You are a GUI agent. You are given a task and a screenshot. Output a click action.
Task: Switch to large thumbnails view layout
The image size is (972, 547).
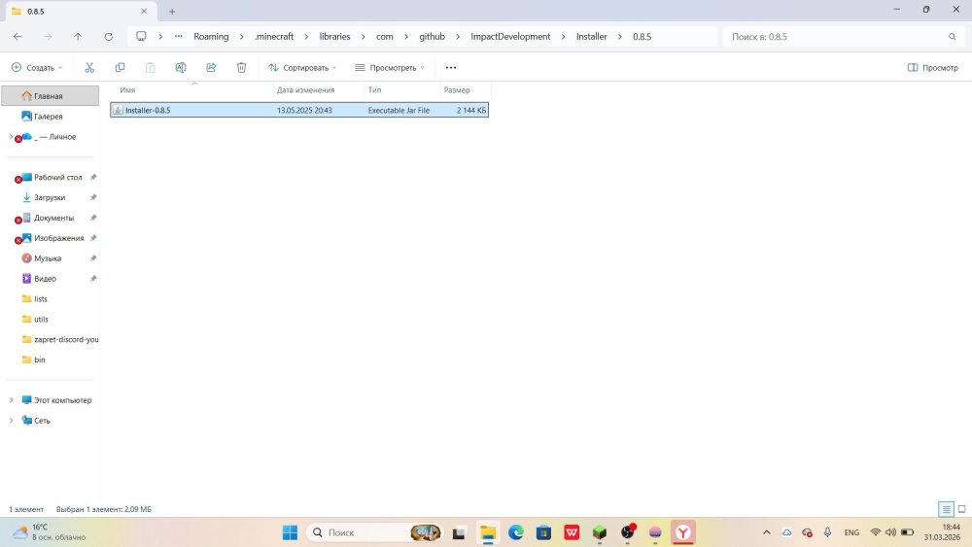tap(962, 509)
